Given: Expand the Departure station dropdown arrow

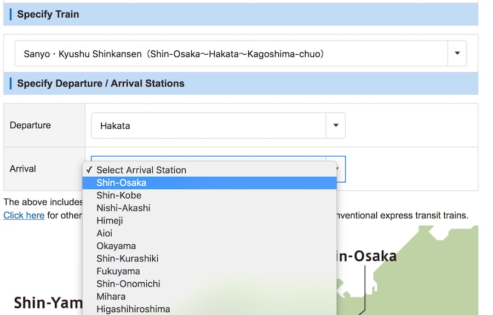Looking at the screenshot, I should [x=335, y=125].
